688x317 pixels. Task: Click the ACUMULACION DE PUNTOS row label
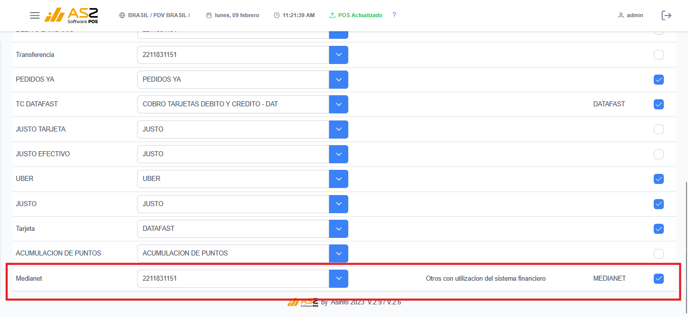pyautogui.click(x=58, y=253)
